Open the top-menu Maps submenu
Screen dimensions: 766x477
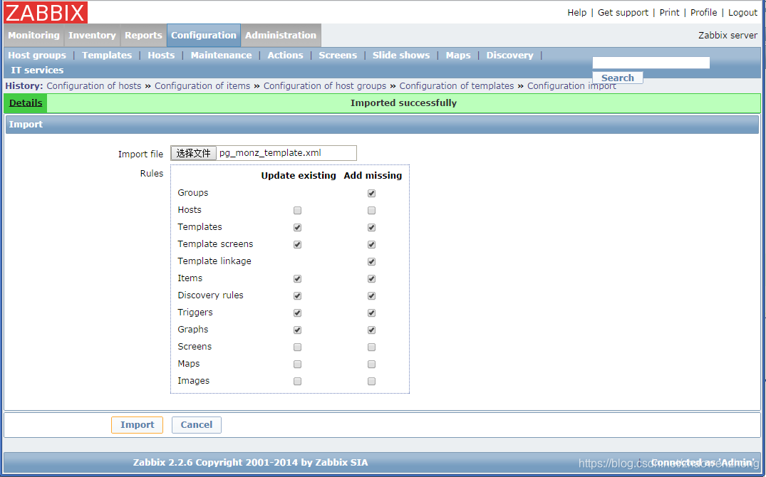(x=458, y=55)
